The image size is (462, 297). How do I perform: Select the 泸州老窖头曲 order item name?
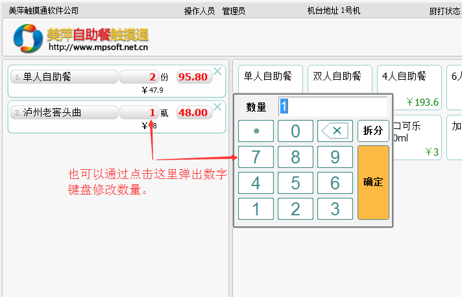pos(64,113)
